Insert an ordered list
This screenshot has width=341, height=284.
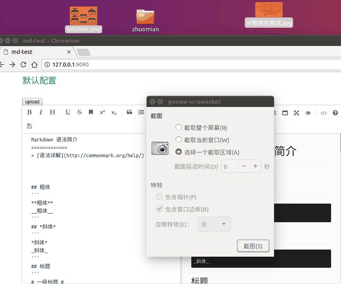141,112
